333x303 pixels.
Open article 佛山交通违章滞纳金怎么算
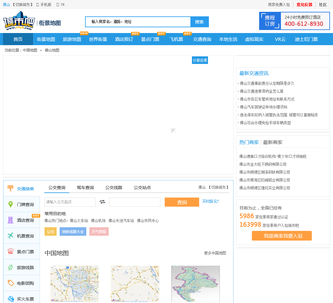(x=262, y=91)
